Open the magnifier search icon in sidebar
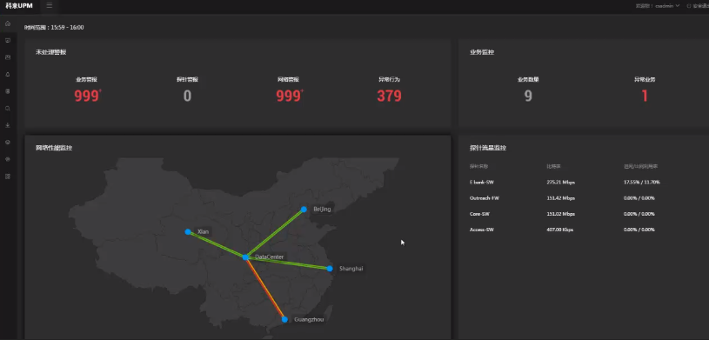The width and height of the screenshot is (709, 340). 8,109
